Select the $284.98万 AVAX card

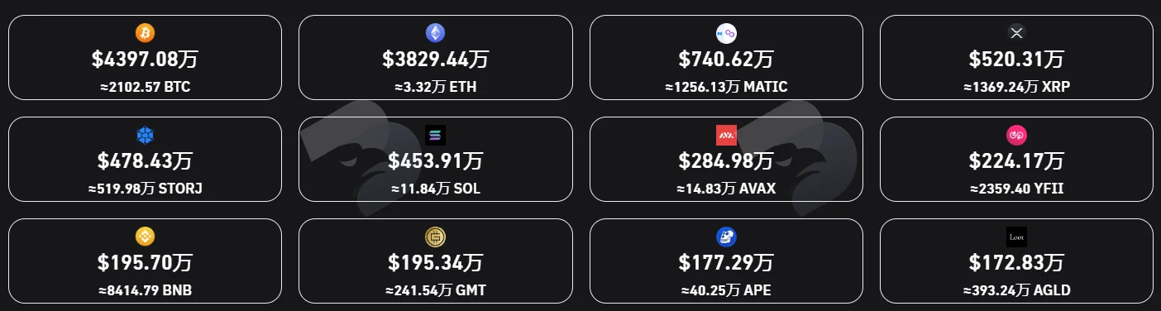pos(726,159)
